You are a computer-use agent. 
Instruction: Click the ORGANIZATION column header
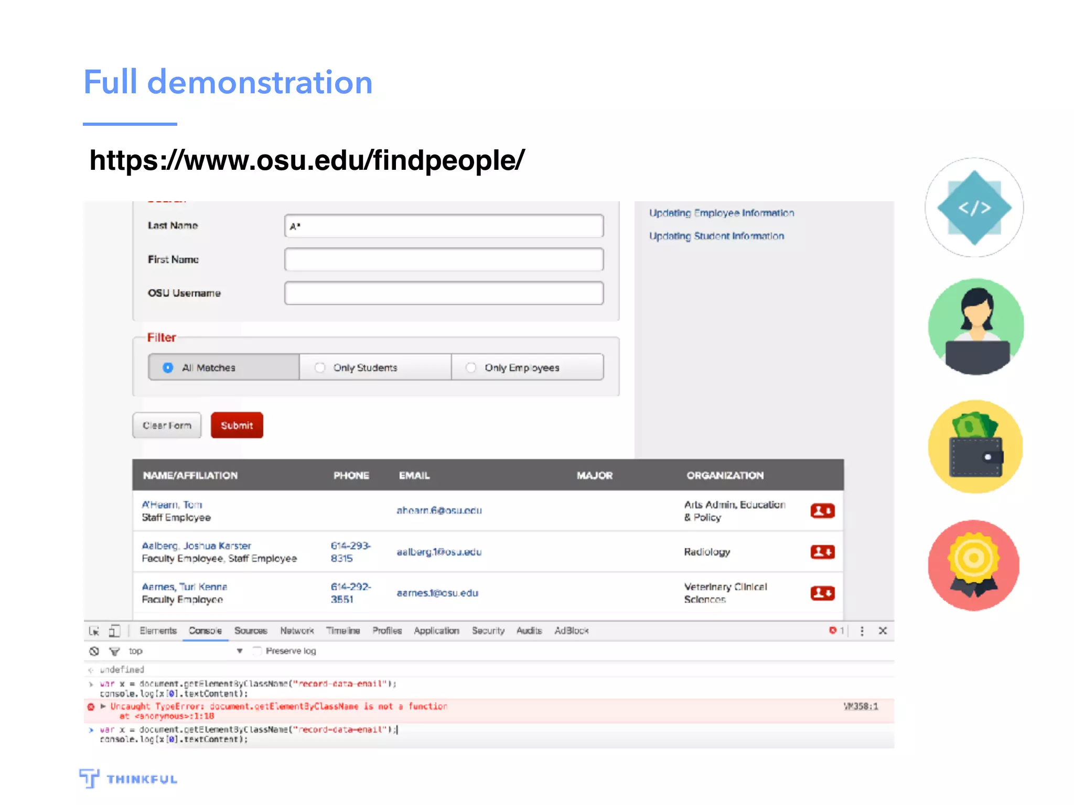click(x=725, y=475)
